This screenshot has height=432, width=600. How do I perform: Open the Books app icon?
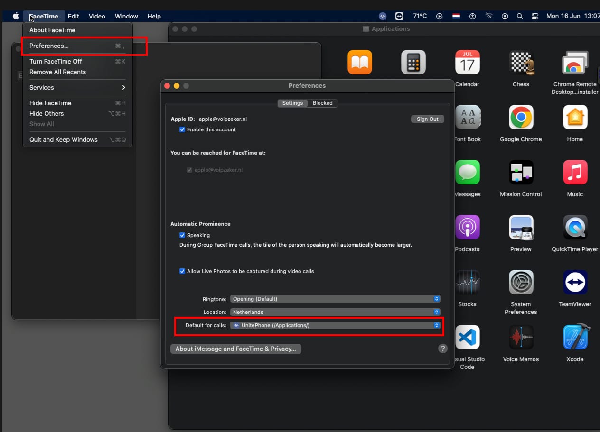coord(360,62)
